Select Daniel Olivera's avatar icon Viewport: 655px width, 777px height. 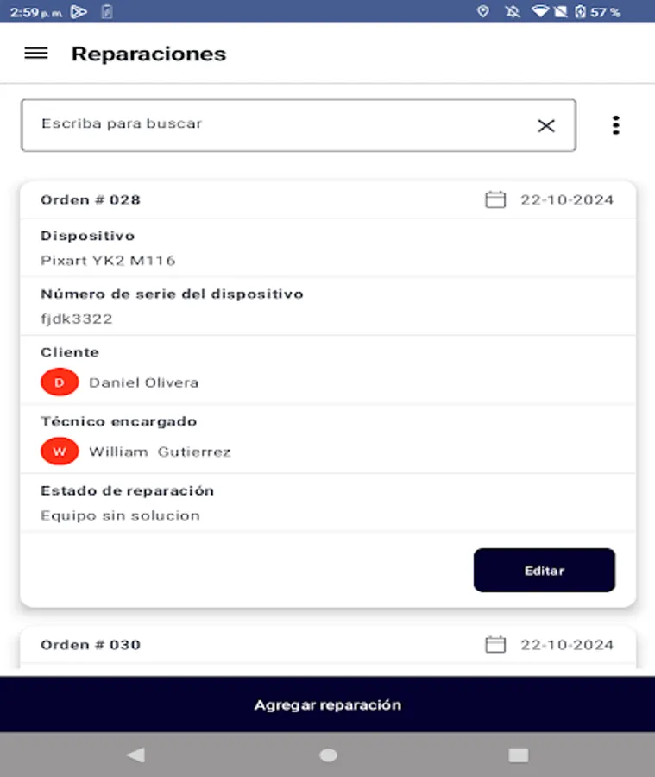click(x=59, y=381)
